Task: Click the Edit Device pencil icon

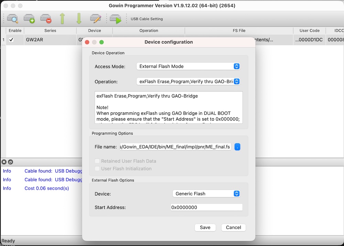Action: (x=95, y=19)
